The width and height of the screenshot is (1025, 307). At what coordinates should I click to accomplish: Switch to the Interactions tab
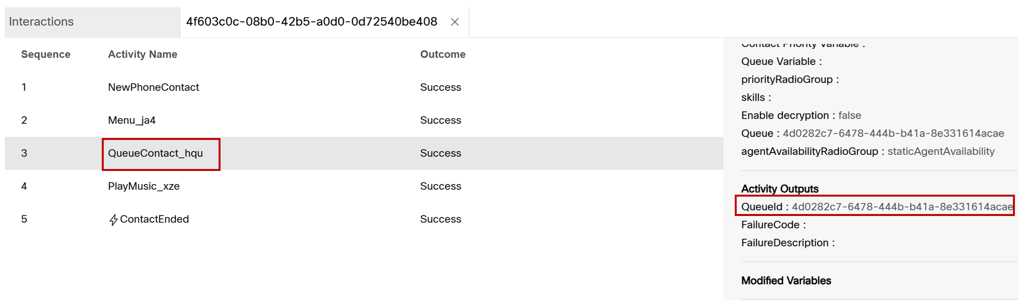[x=41, y=22]
